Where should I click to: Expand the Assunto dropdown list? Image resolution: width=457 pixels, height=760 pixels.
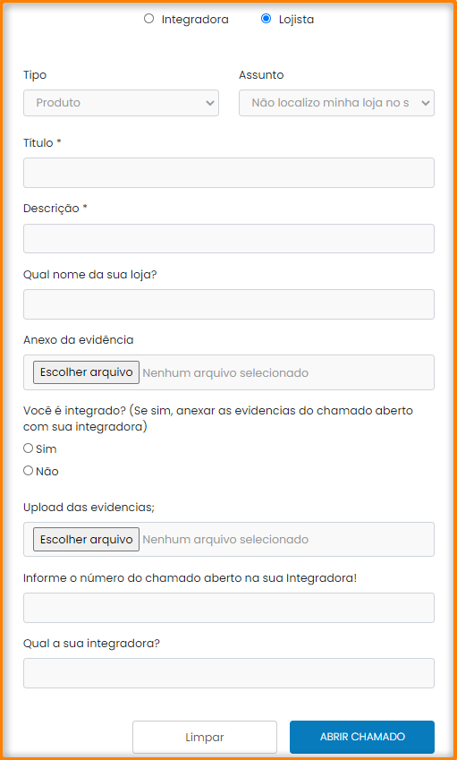[x=336, y=103]
